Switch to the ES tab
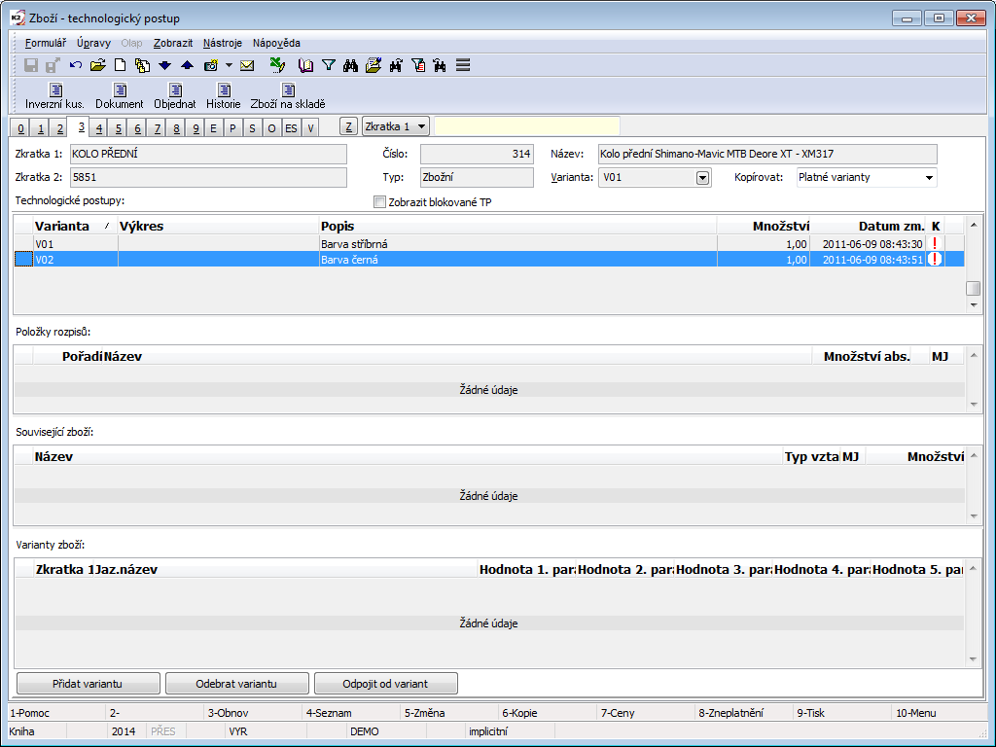The image size is (996, 747). click(291, 128)
